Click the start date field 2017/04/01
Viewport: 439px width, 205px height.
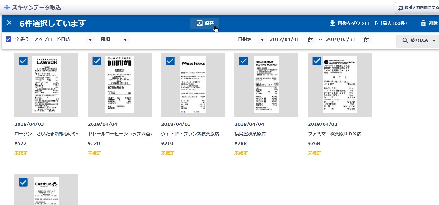(x=285, y=40)
